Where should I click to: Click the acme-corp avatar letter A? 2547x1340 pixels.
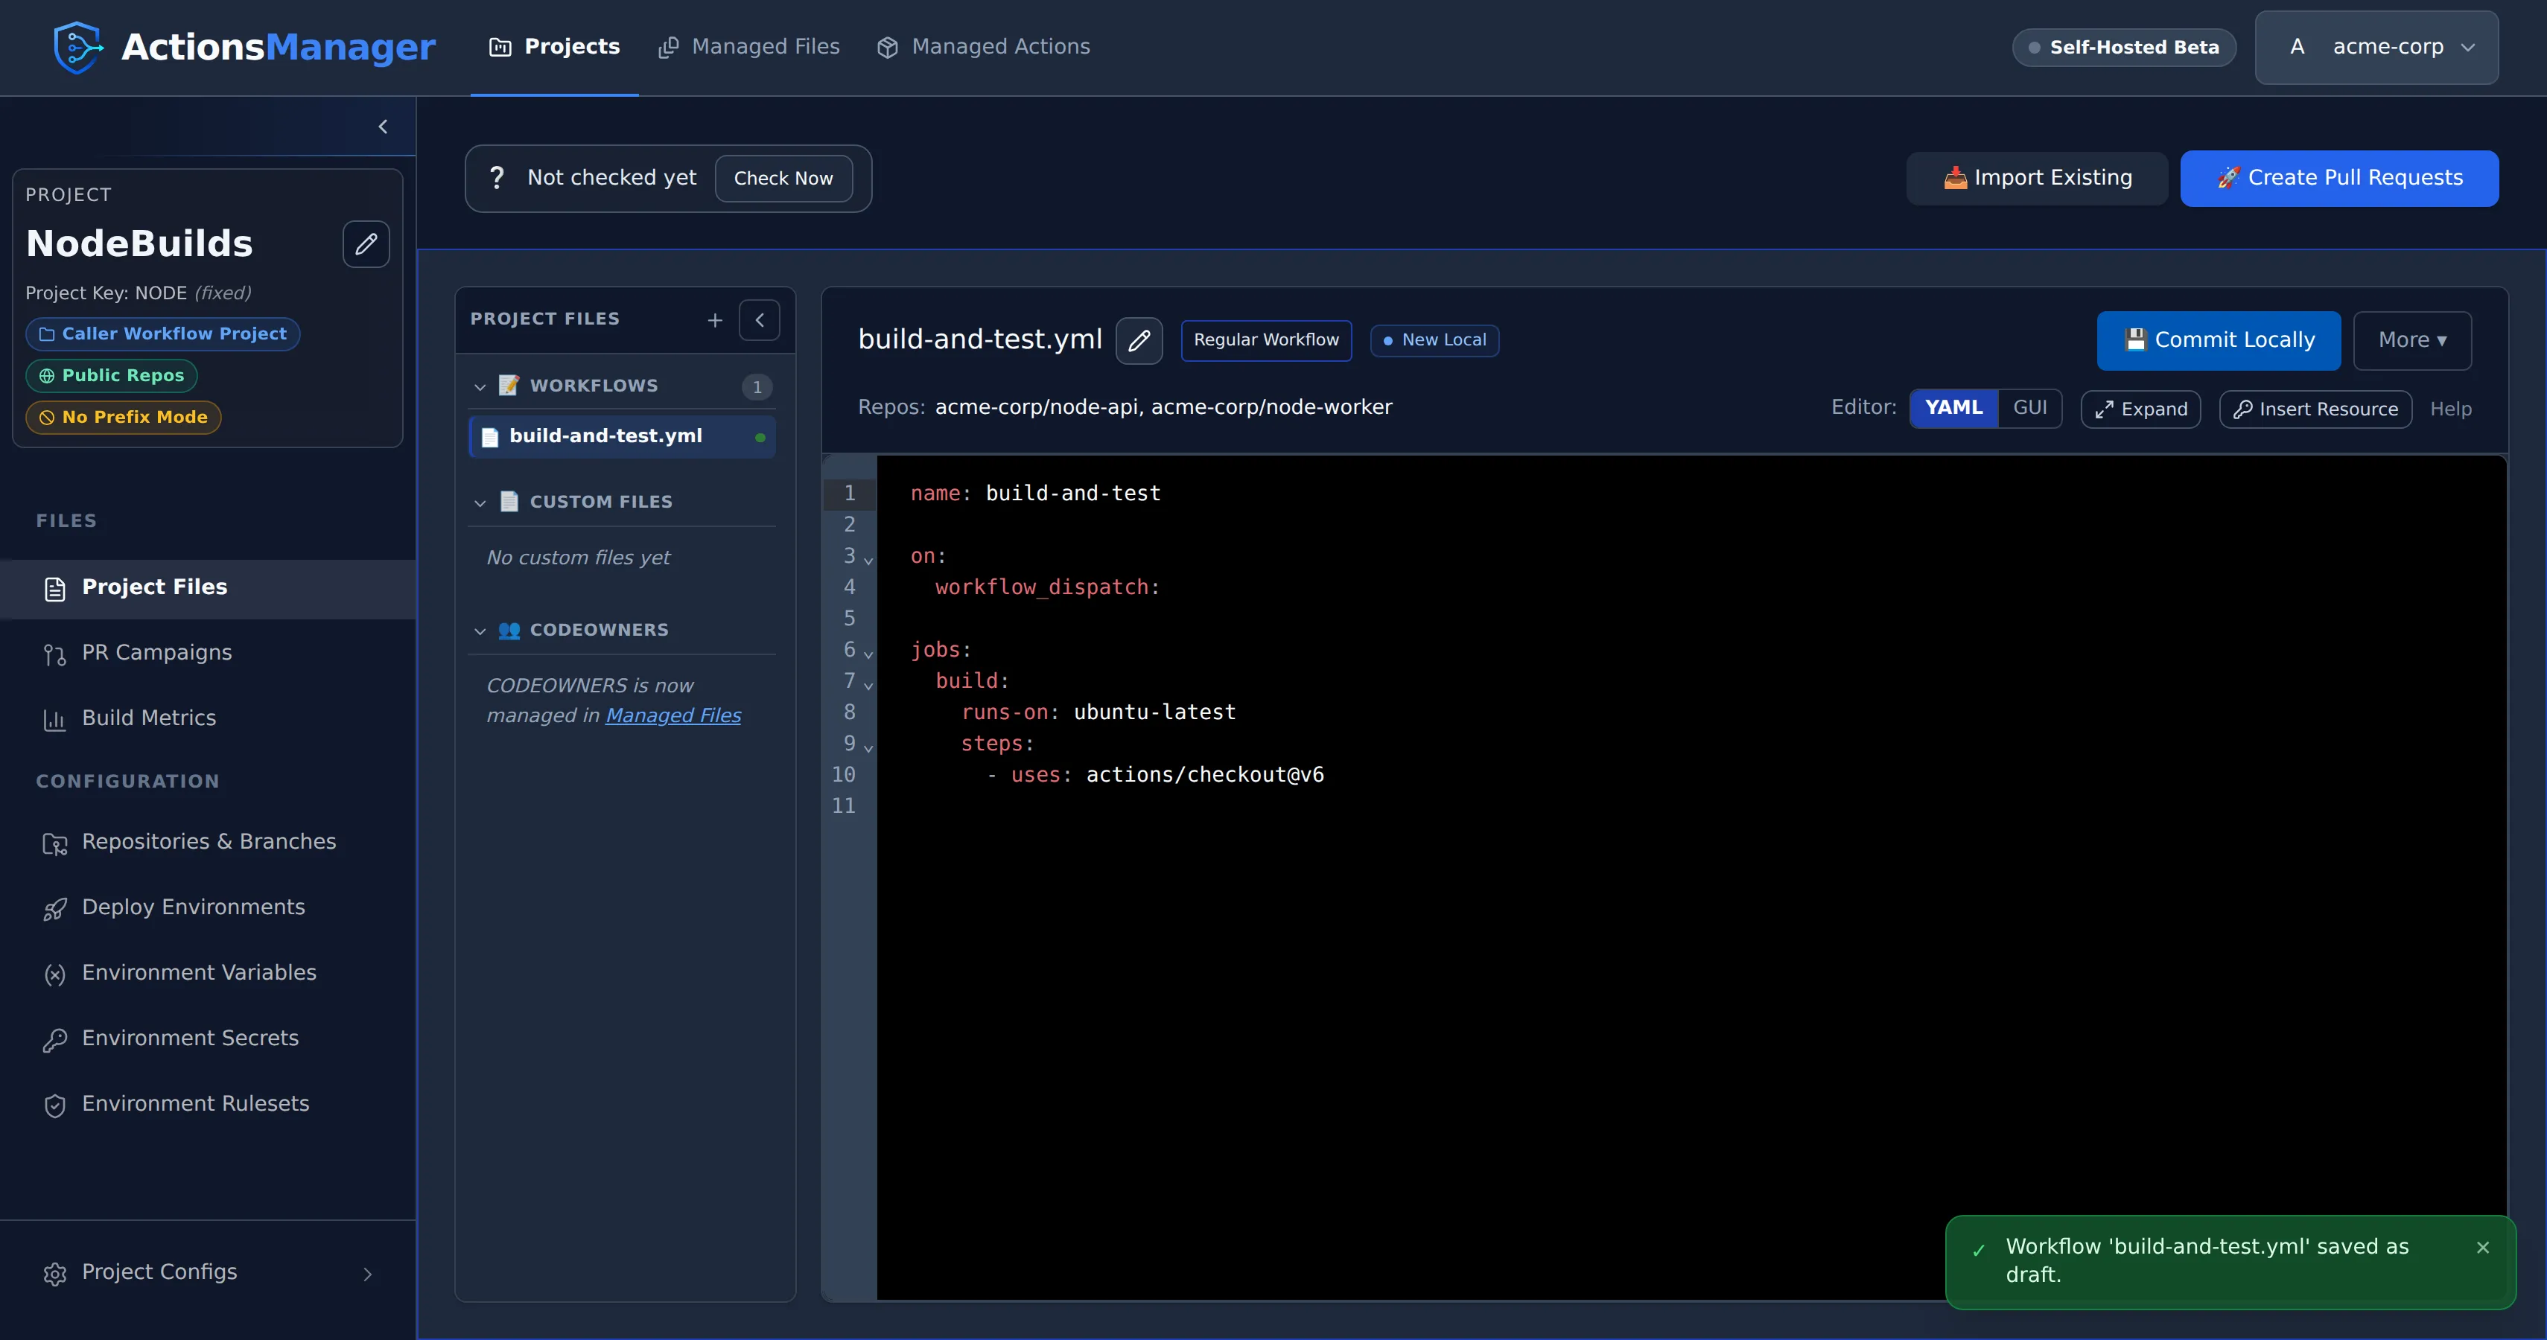[2297, 46]
